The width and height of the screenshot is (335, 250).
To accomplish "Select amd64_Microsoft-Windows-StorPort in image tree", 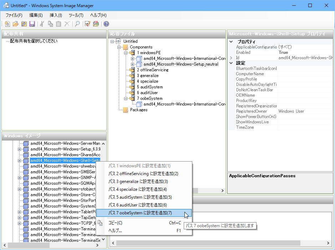I will pyautogui.click(x=63, y=200).
